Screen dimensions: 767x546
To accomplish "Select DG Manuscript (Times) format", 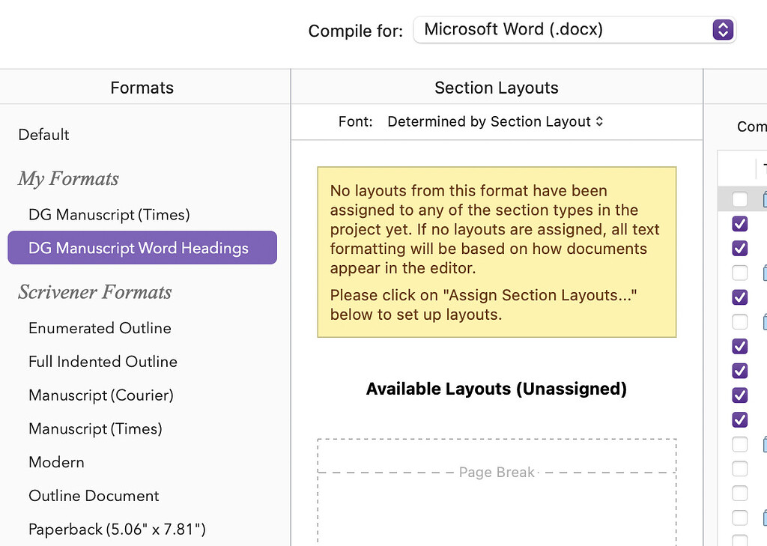I will coord(109,215).
